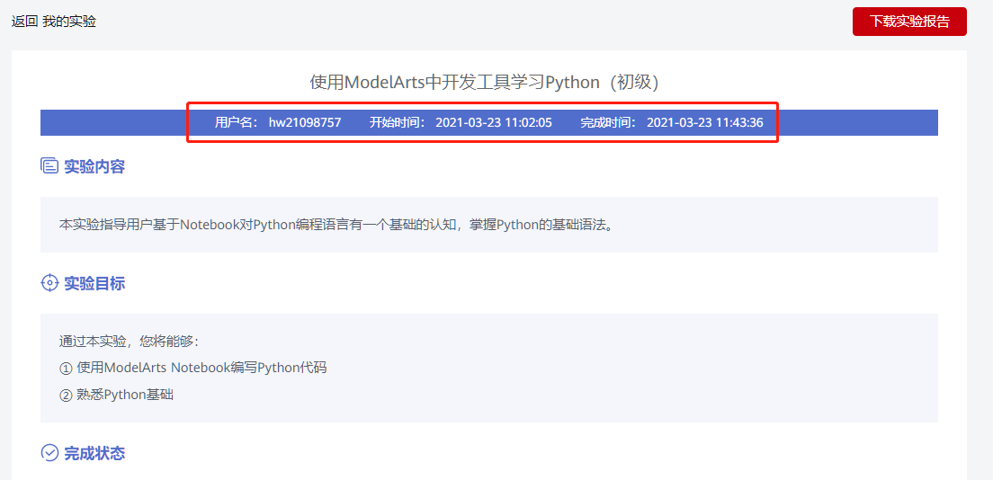Click the start time 2021-03-23 11:02:05

pyautogui.click(x=494, y=123)
